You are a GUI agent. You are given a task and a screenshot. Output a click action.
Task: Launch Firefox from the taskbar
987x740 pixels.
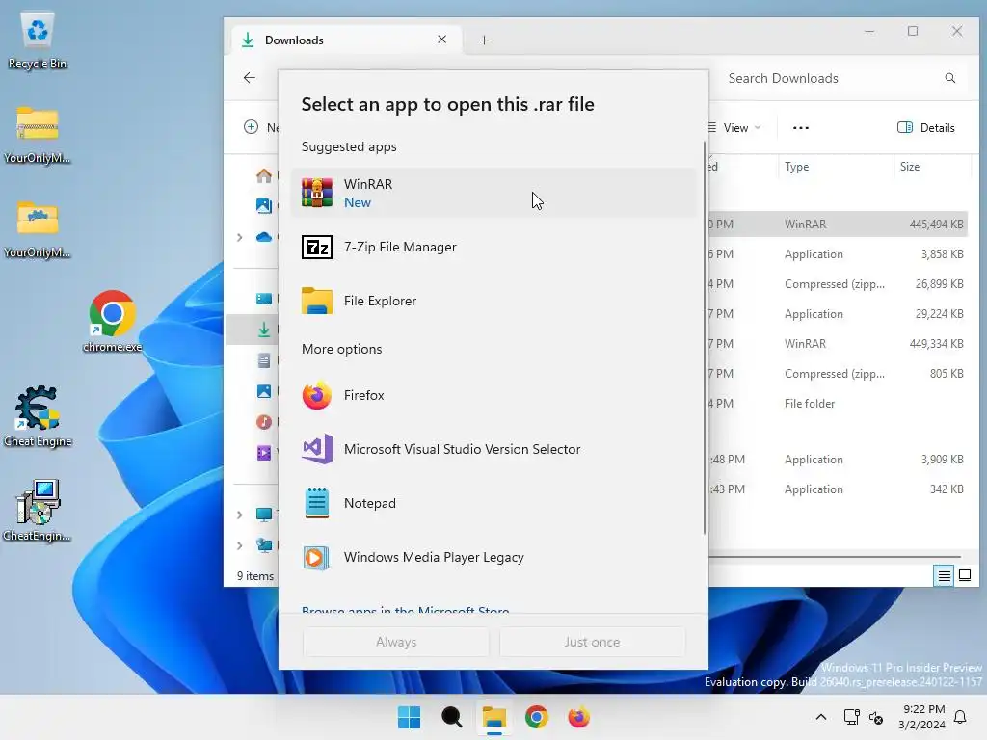(578, 717)
